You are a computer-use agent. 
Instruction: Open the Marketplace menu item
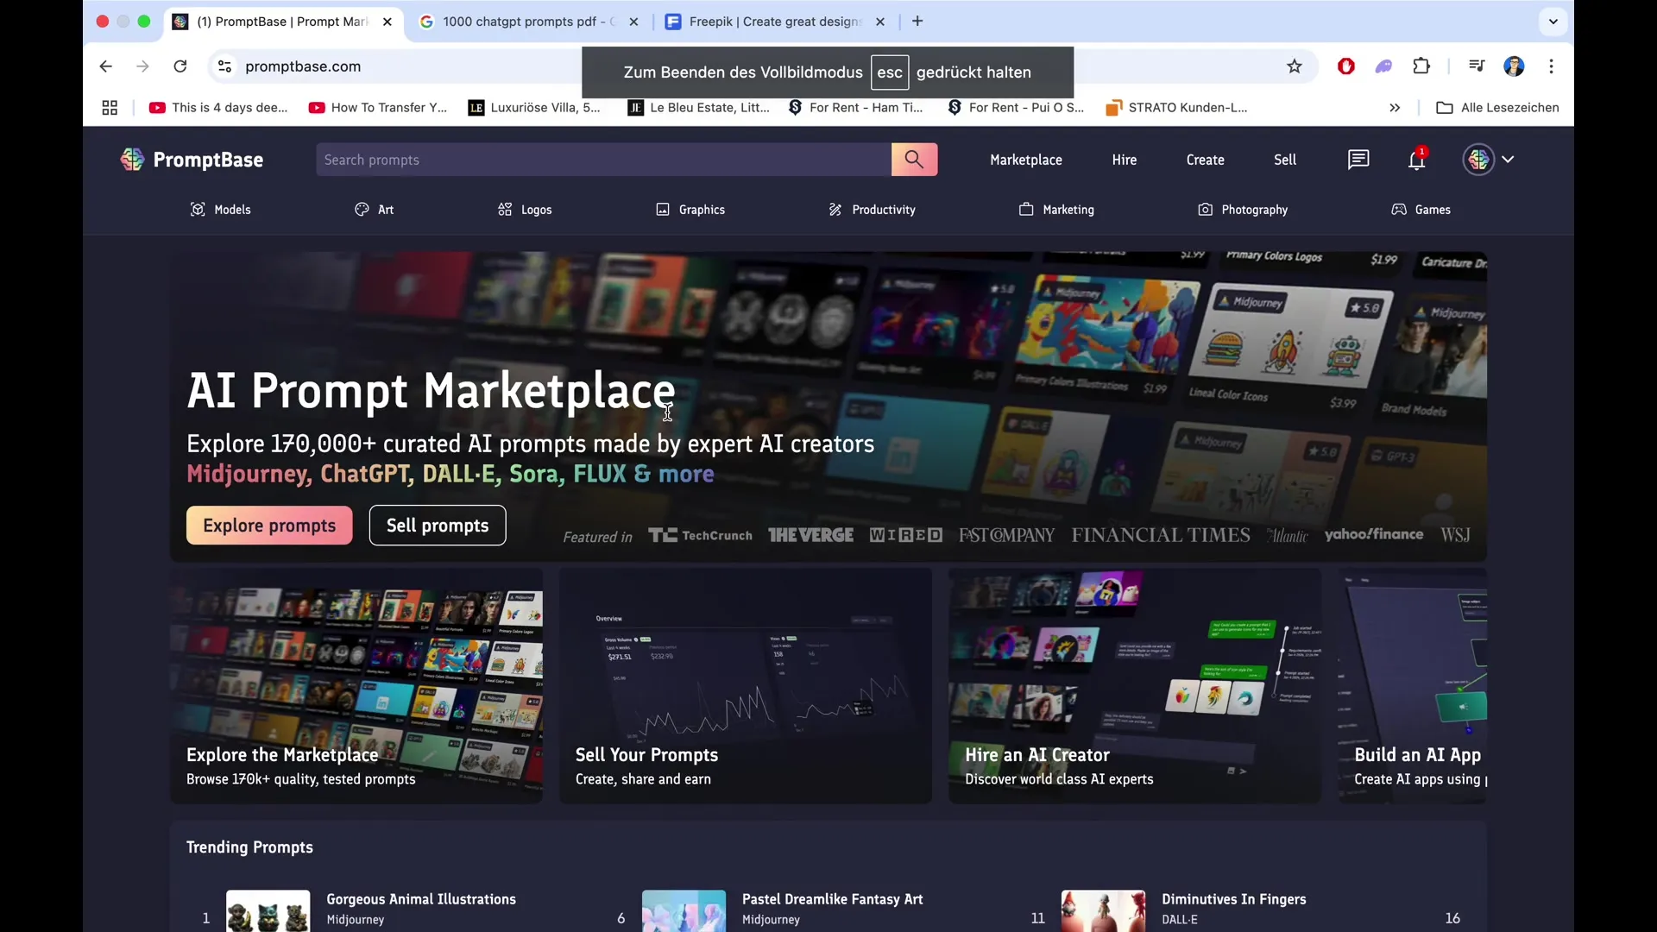(x=1025, y=160)
